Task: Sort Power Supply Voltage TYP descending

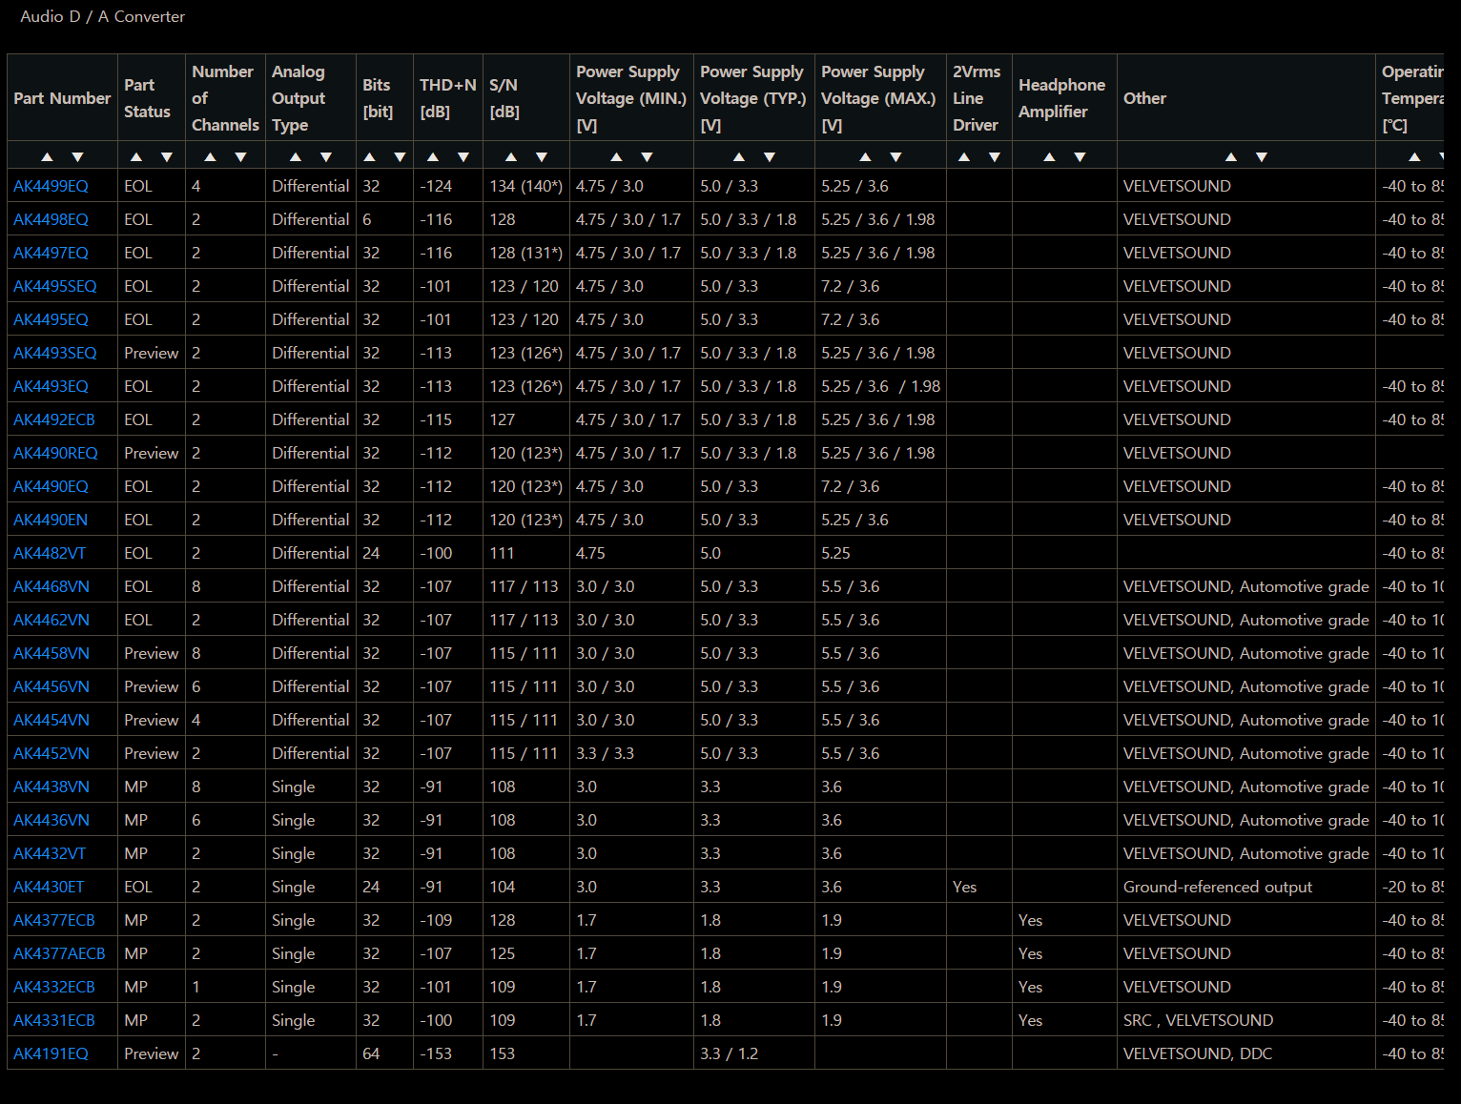Action: [x=770, y=157]
